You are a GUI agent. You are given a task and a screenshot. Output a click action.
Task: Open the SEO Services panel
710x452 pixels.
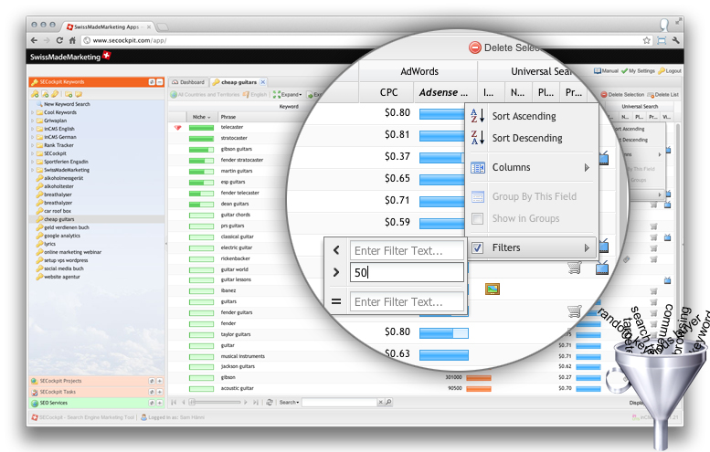tap(97, 403)
